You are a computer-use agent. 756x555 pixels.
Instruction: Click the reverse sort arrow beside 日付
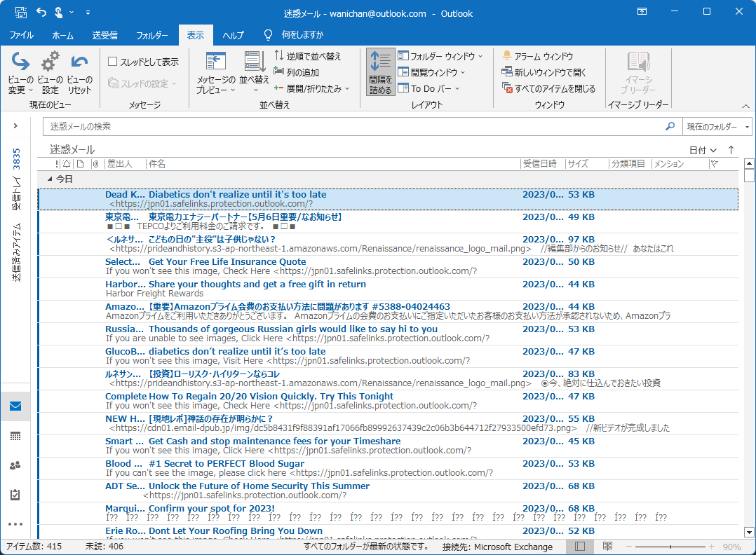[731, 150]
